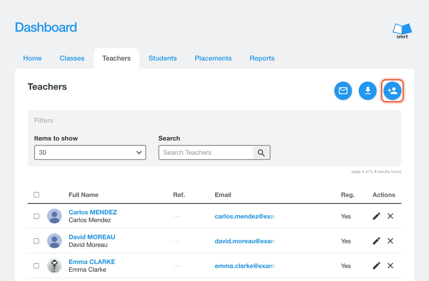Image resolution: width=429 pixels, height=281 pixels.
Task: Click the Email column header
Action: [223, 195]
